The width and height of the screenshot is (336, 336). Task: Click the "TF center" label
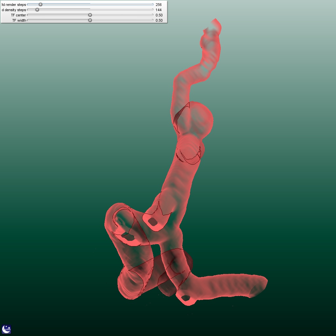coord(18,15)
